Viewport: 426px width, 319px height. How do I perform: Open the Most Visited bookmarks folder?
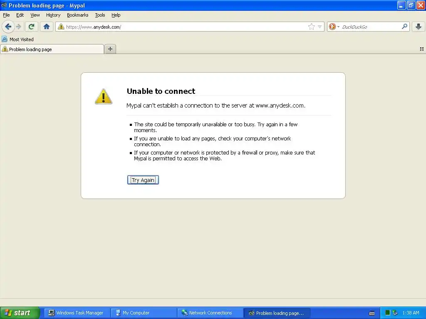pos(17,39)
